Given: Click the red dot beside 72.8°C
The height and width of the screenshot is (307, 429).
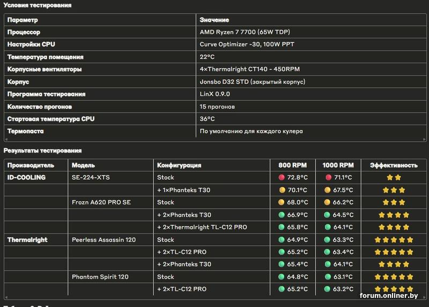Looking at the screenshot, I should pyautogui.click(x=282, y=178).
